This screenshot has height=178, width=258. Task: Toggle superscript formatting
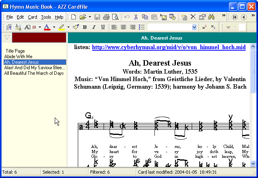pyautogui.click(x=204, y=27)
